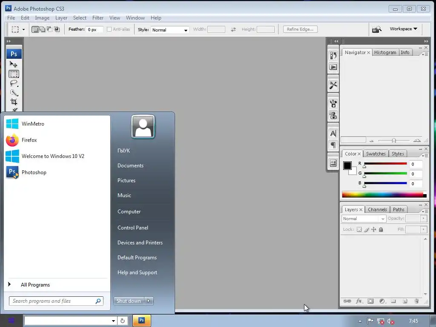
Task: Select the Magic Wand tool
Action: (x=14, y=92)
